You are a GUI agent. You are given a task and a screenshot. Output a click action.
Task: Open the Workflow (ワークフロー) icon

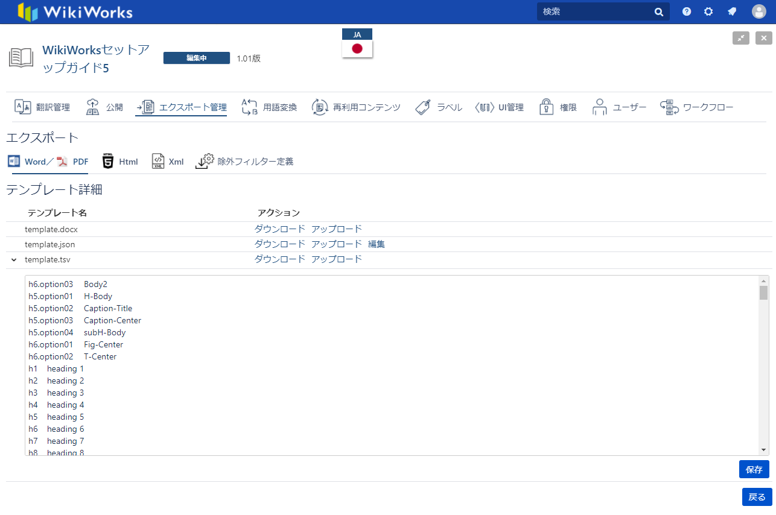pyautogui.click(x=669, y=107)
